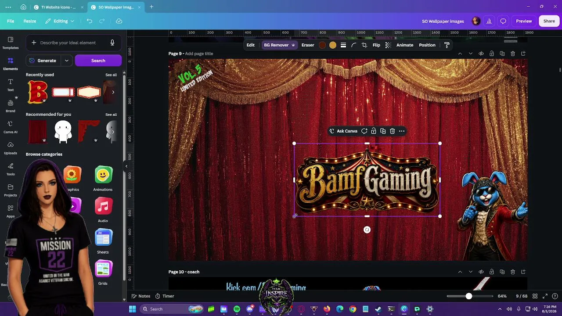Click the Preview button
Screen dimensions: 562x316
524,21
